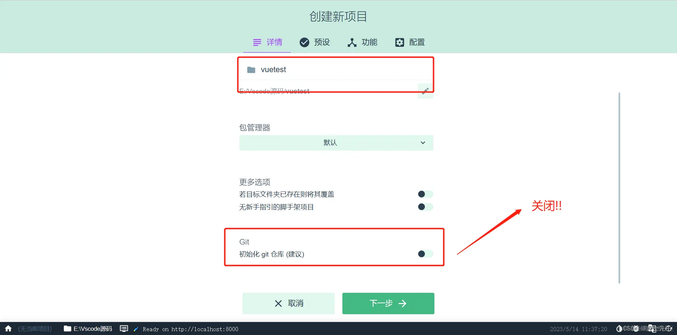The image size is (677, 335).
Task: Click the vuetest folder icon
Action: [x=251, y=70]
